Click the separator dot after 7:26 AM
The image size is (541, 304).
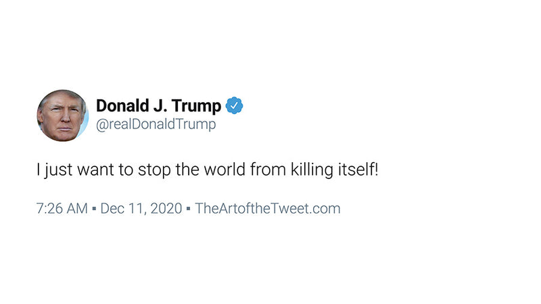[x=94, y=209]
